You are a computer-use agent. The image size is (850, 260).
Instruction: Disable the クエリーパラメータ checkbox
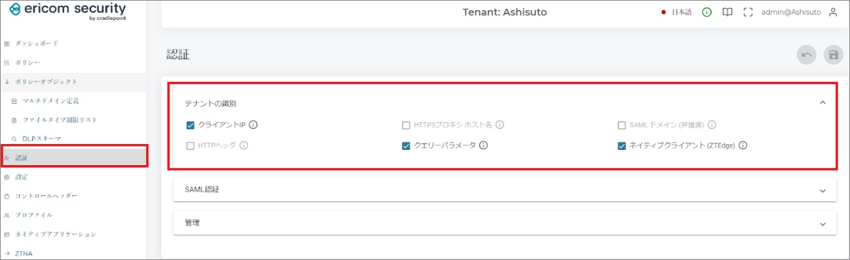point(406,146)
